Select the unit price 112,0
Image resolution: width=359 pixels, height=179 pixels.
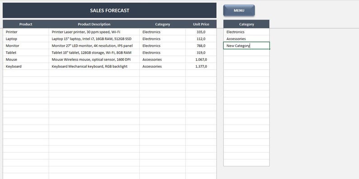(201, 39)
